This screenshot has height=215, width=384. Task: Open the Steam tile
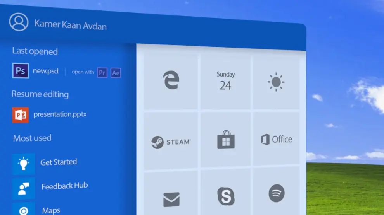(x=171, y=142)
